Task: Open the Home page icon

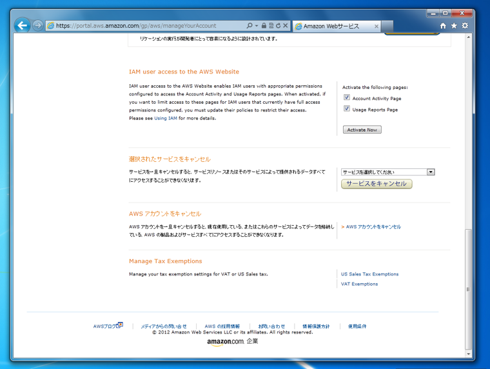Action: (x=443, y=26)
